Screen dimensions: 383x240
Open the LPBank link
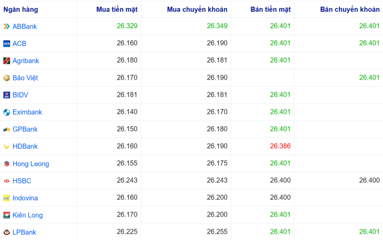pyautogui.click(x=24, y=232)
